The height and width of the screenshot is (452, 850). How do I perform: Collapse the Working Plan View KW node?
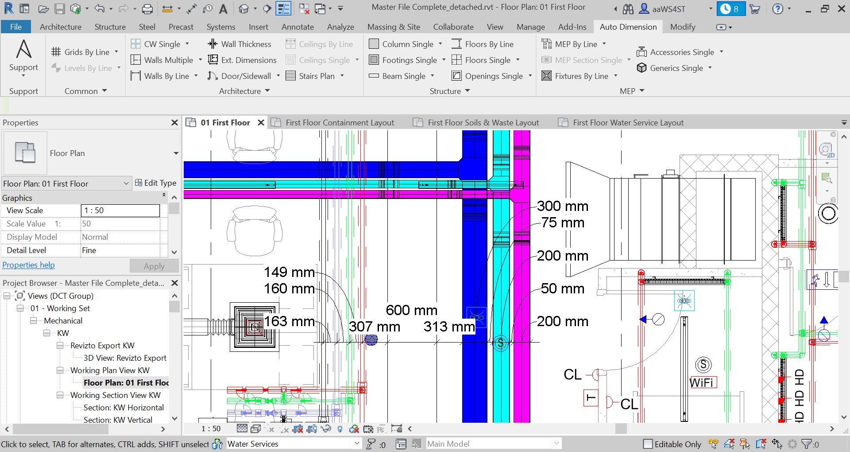(x=60, y=370)
